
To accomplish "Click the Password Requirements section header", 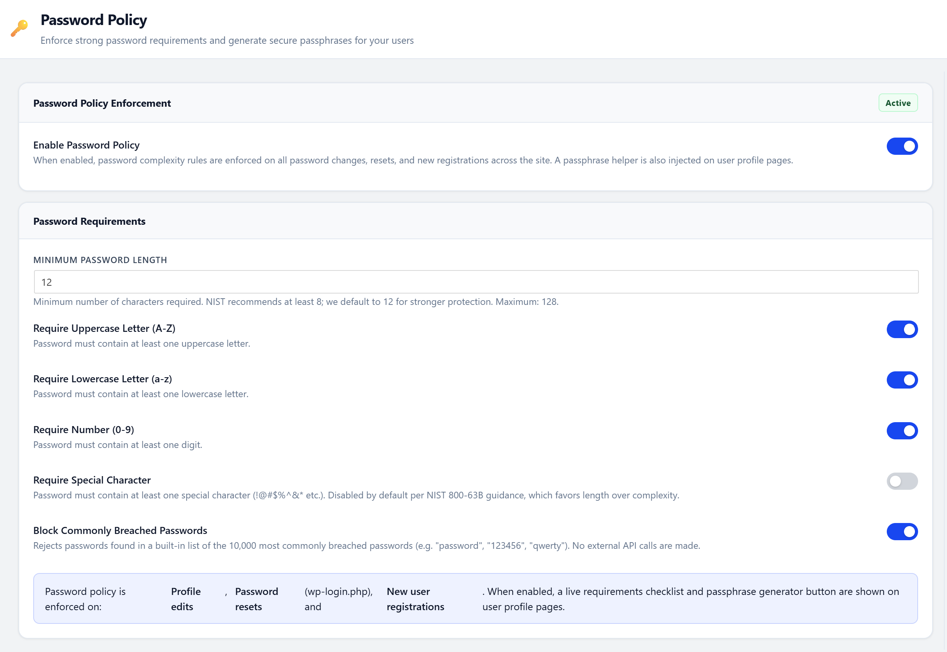I will 89,221.
